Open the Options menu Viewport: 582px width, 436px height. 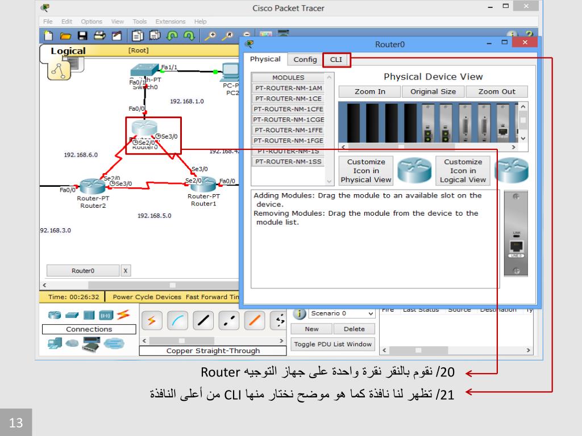coord(92,22)
